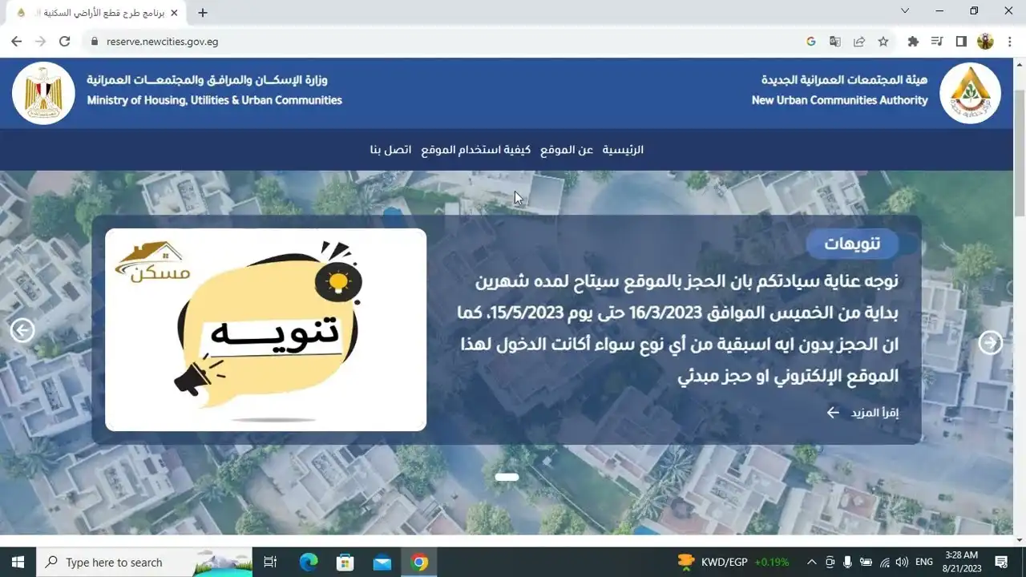The image size is (1026, 577).
Task: Open the Windows notification center
Action: point(1001,562)
